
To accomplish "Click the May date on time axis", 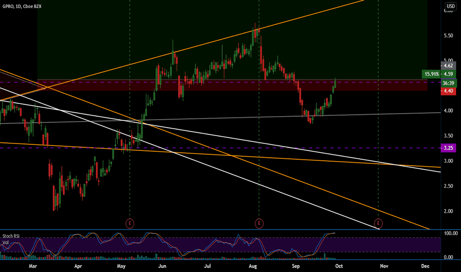I will pyautogui.click(x=121, y=266).
